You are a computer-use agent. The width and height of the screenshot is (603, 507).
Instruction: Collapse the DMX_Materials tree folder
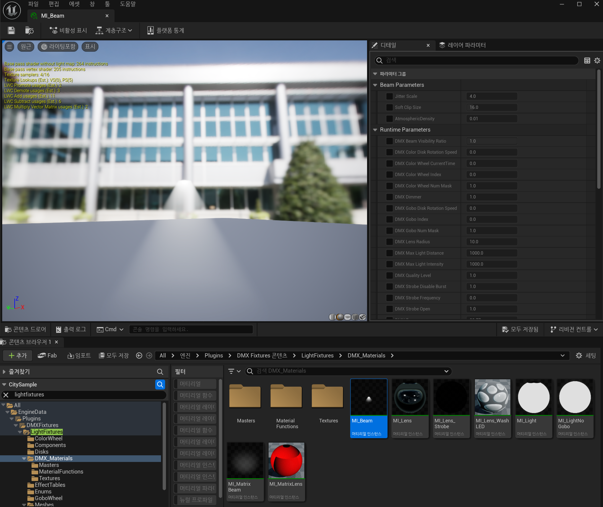pyautogui.click(x=24, y=458)
